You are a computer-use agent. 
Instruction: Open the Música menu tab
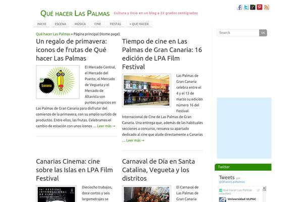pos(80,24)
